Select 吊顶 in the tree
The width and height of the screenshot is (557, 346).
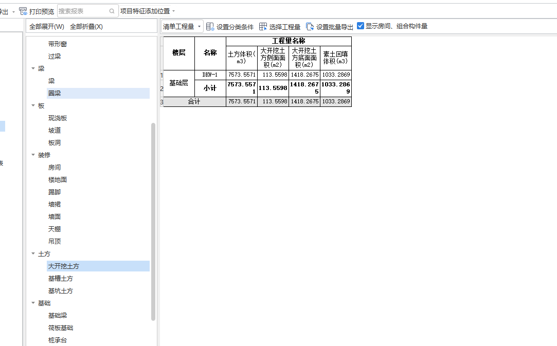click(55, 242)
